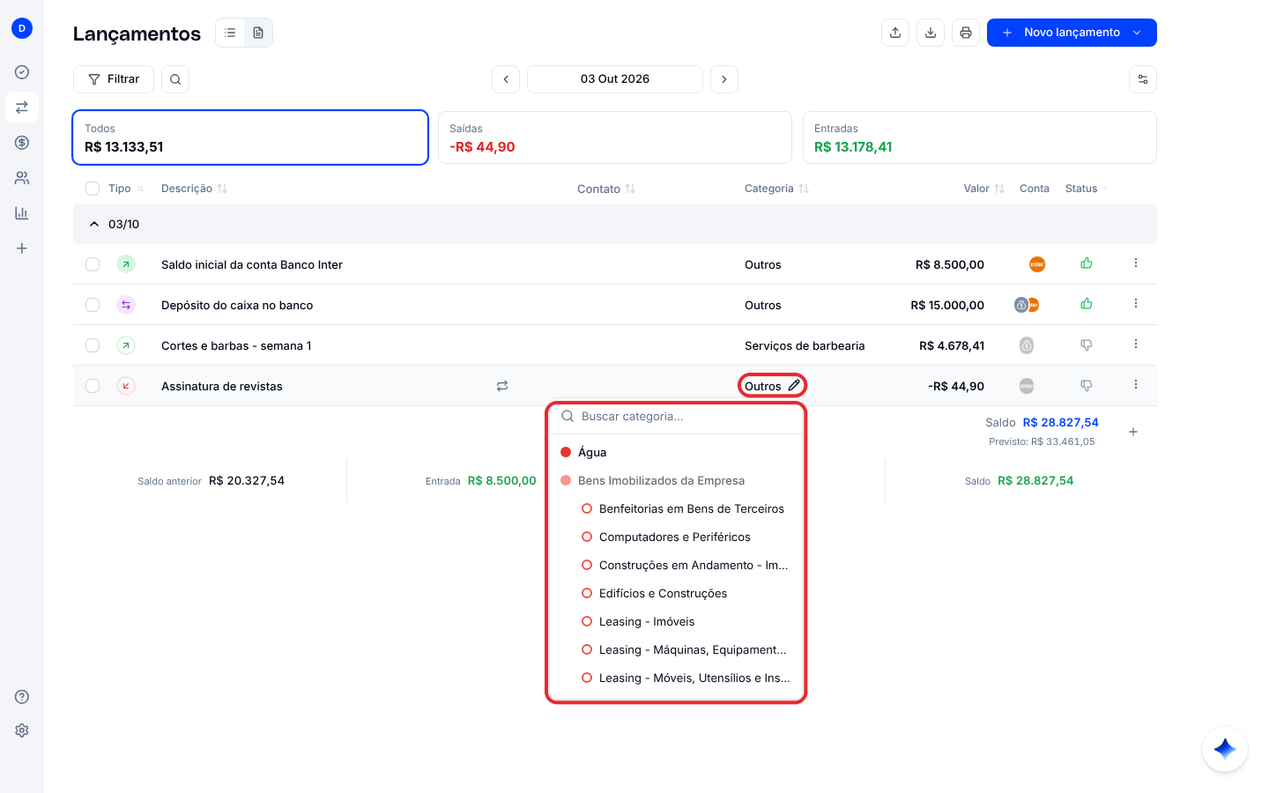Click the Filtrar button
The image size is (1269, 793).
click(114, 79)
